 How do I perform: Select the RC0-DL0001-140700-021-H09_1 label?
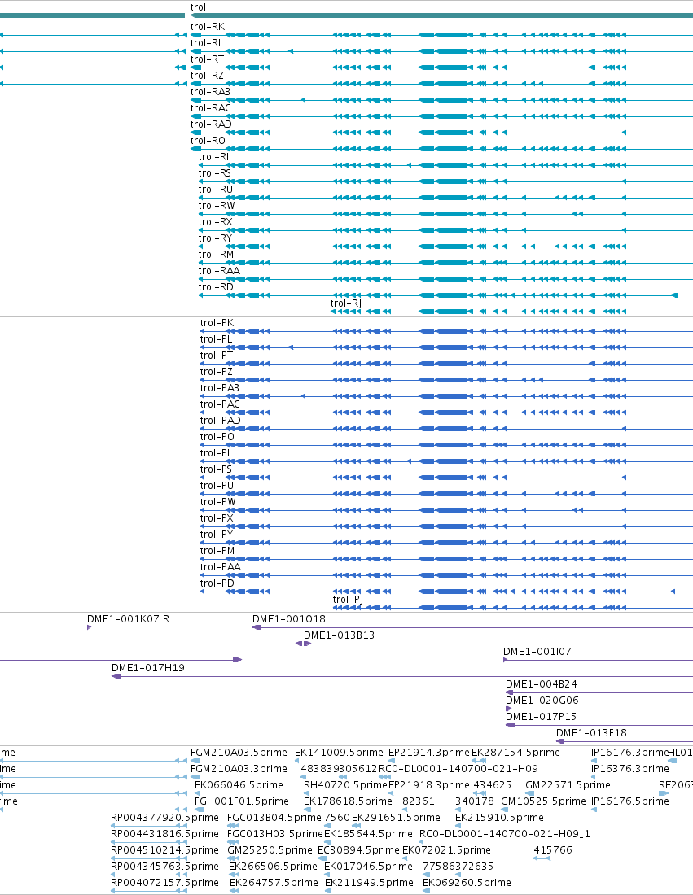point(505,834)
